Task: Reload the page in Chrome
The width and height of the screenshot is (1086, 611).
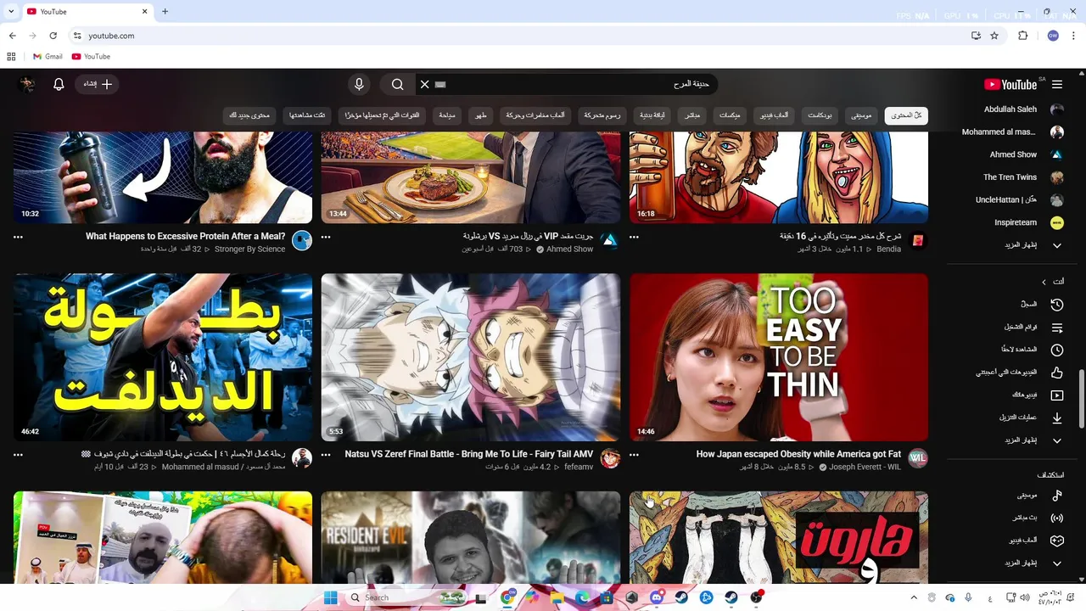Action: tap(53, 36)
